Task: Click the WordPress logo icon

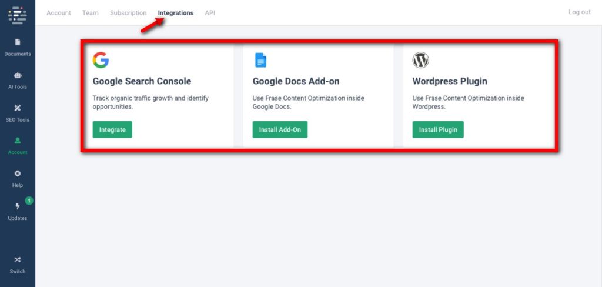Action: coord(420,61)
